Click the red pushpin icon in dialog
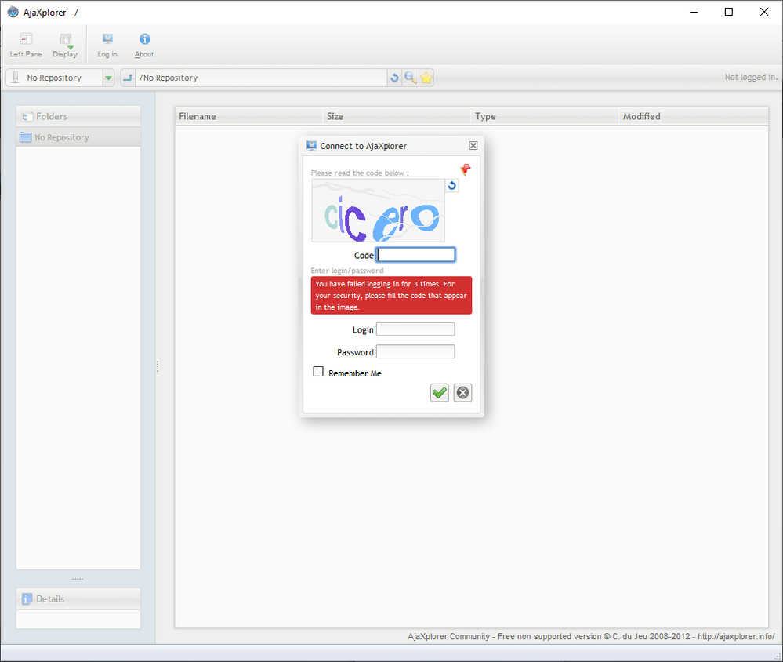The image size is (783, 662). point(466,169)
